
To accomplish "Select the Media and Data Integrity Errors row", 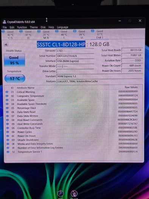I will coord(74,144).
